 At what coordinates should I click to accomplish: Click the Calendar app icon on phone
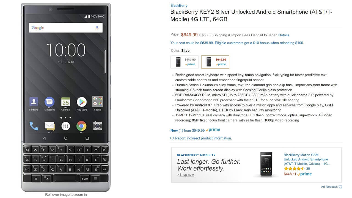point(66,102)
